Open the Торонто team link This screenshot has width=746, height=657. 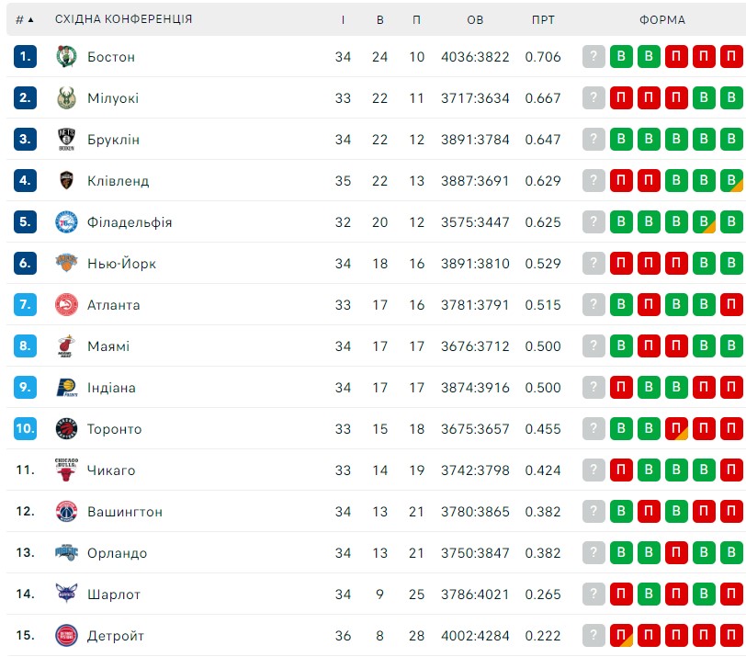[x=114, y=429]
